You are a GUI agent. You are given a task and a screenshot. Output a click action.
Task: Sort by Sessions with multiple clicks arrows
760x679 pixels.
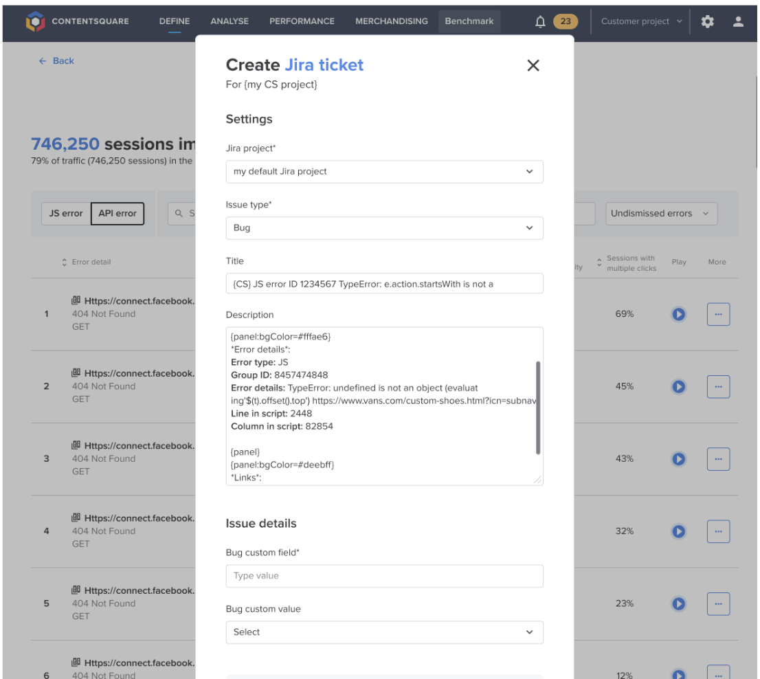(x=599, y=263)
